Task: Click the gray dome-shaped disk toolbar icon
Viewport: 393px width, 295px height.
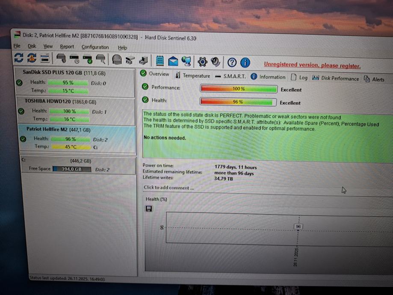Action: pos(117,60)
